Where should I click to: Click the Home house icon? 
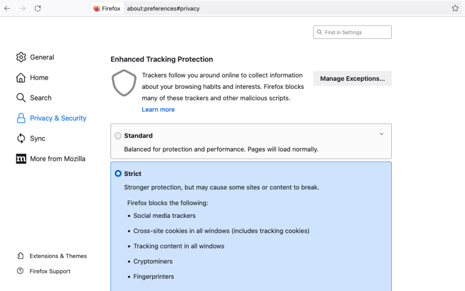pos(21,77)
